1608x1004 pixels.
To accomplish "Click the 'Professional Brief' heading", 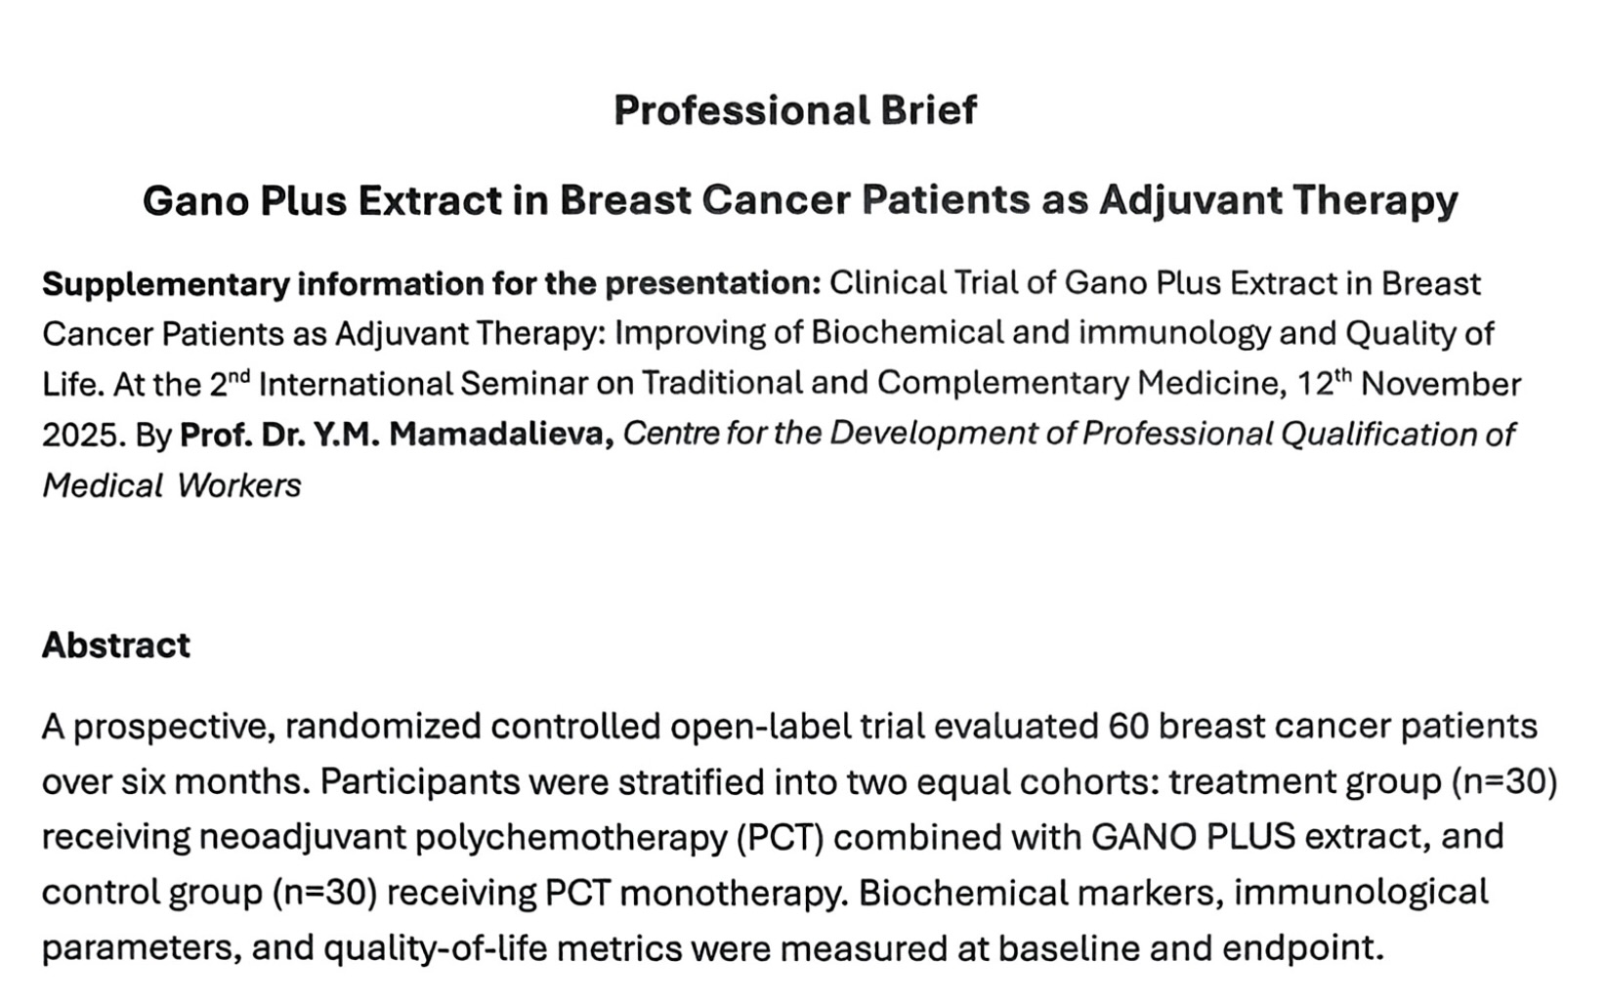I will coord(795,110).
